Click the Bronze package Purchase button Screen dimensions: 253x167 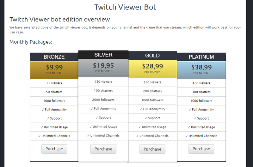click(x=54, y=149)
